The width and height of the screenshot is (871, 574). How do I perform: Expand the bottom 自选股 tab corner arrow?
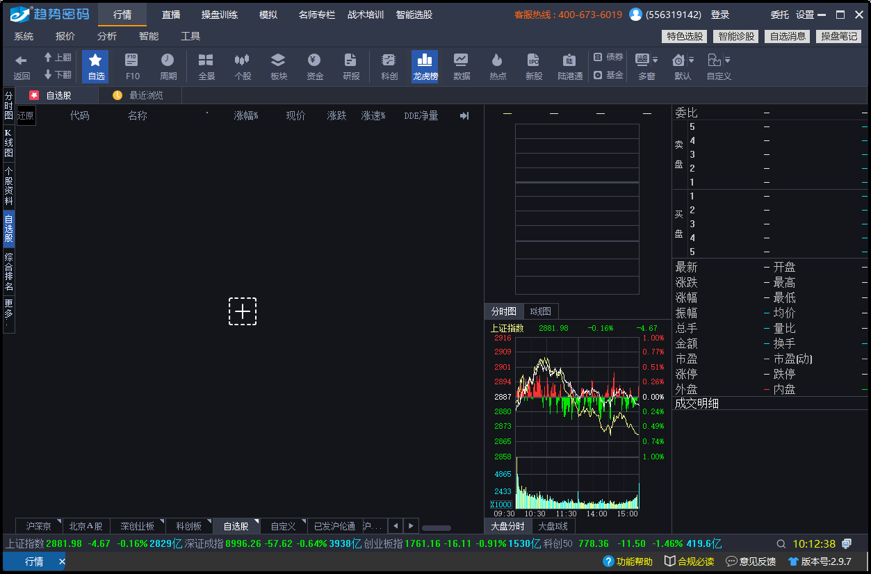(x=257, y=521)
